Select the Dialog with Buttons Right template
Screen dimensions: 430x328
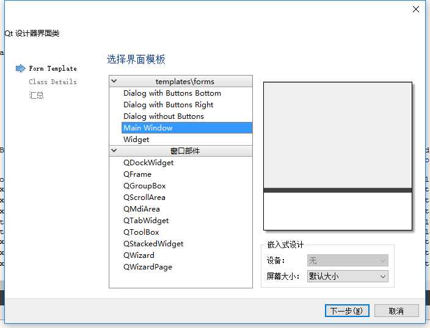point(168,105)
